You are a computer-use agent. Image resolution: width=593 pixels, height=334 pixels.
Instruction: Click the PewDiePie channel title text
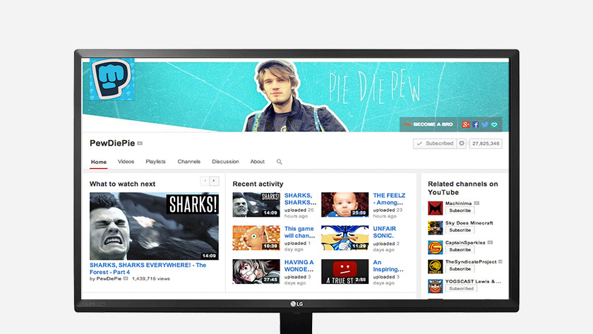click(x=112, y=143)
